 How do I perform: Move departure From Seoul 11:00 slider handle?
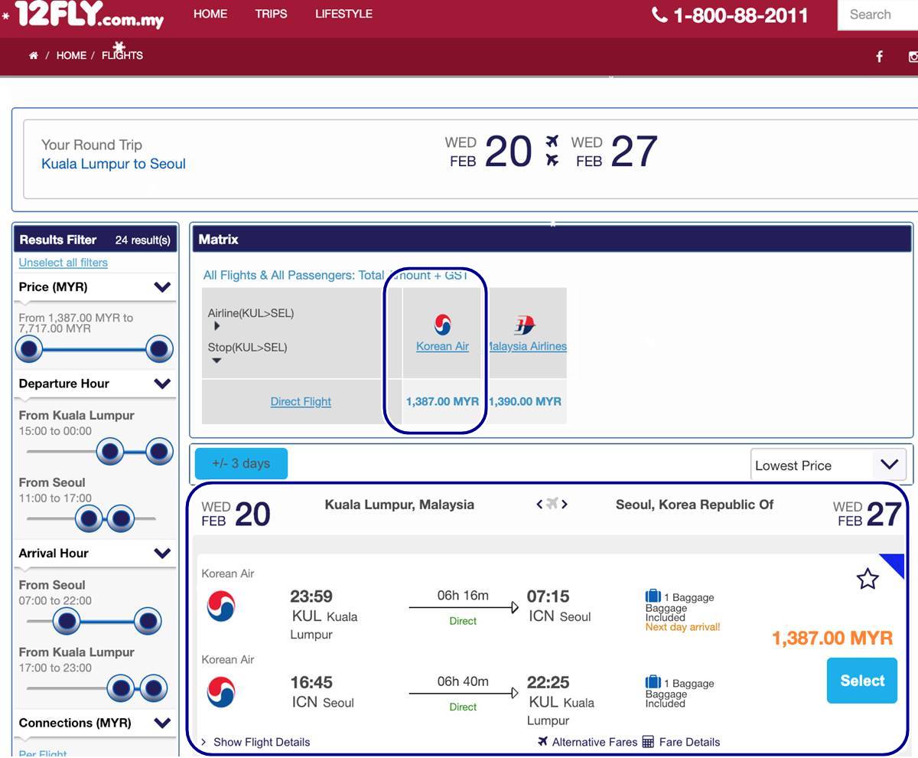click(89, 518)
